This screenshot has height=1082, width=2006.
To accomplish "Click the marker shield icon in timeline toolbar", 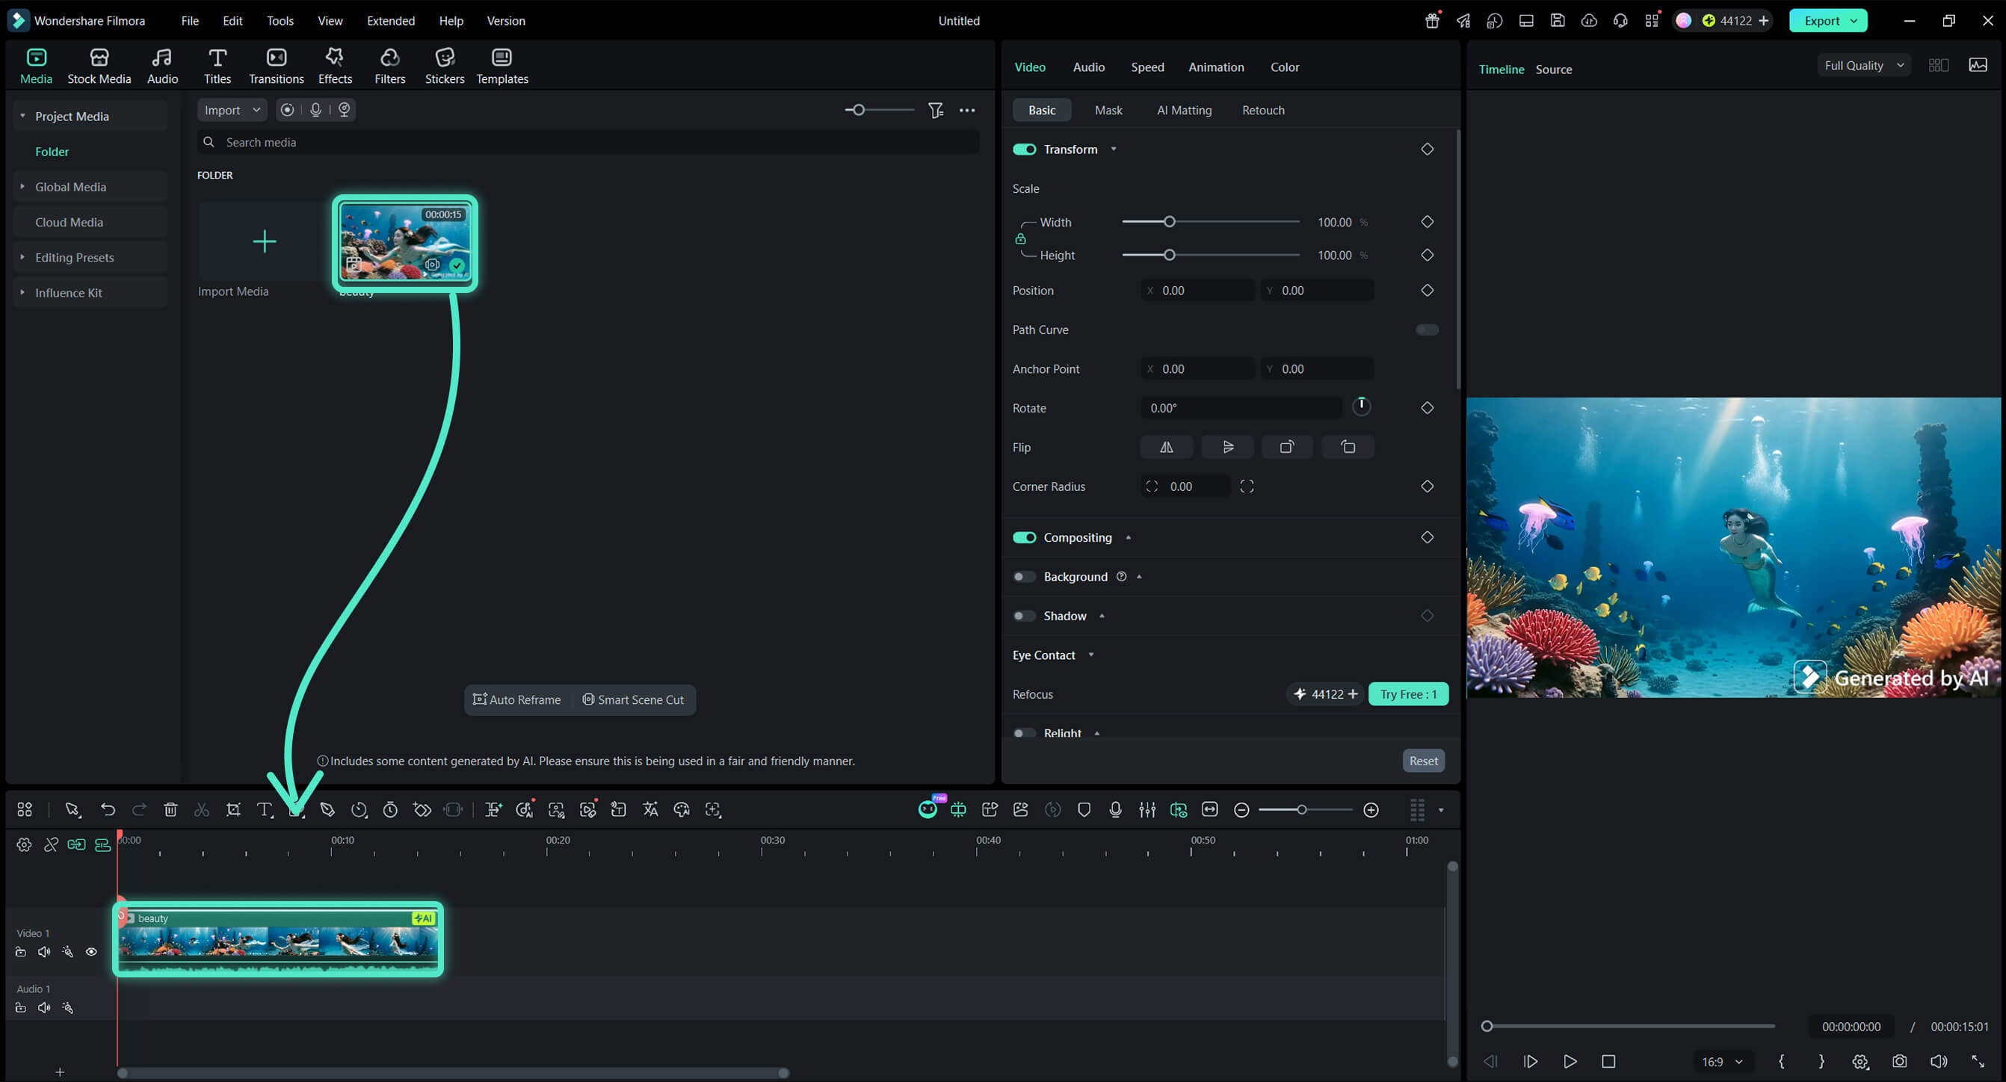I will point(1084,809).
